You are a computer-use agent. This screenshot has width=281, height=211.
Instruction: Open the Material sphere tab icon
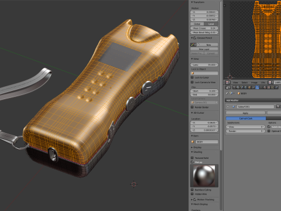tap(265, 87)
